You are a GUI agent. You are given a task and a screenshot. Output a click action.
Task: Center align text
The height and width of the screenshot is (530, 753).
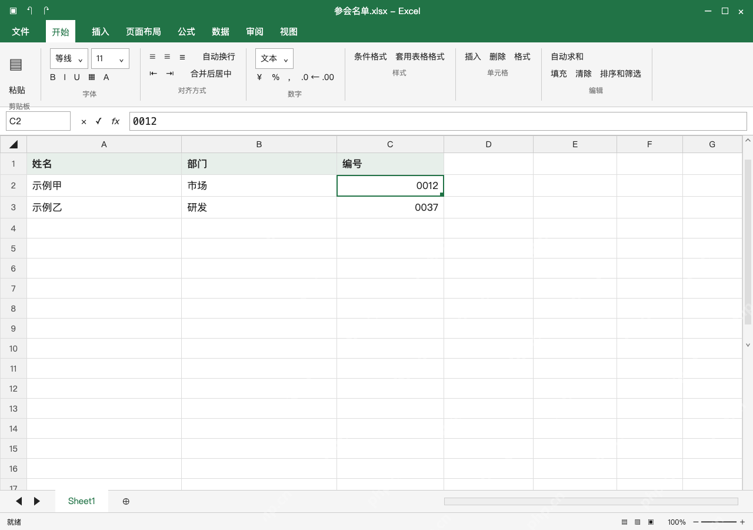[167, 57]
